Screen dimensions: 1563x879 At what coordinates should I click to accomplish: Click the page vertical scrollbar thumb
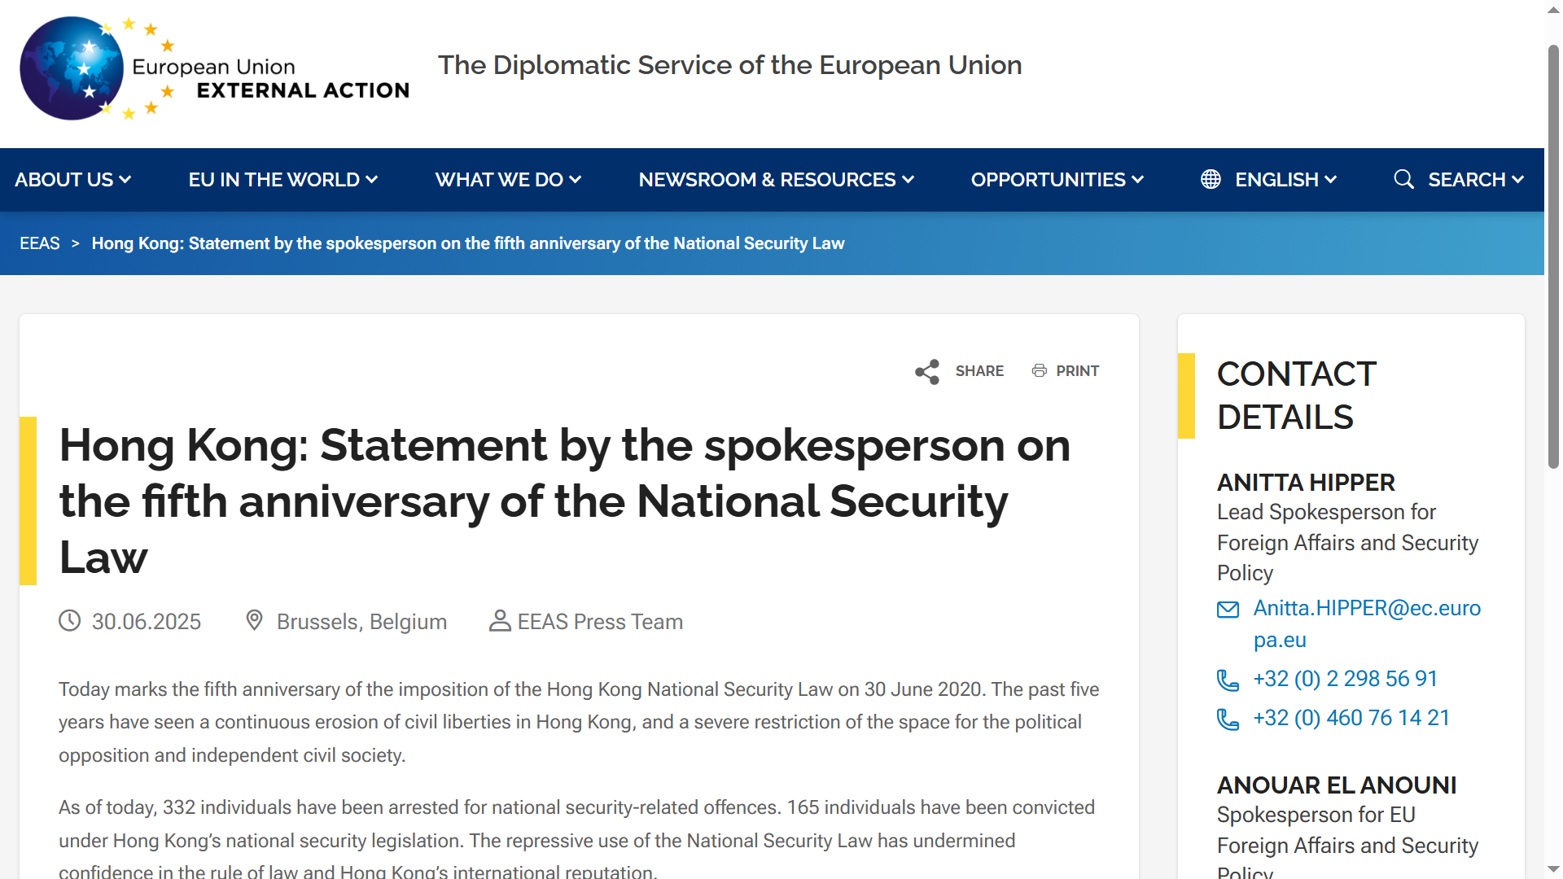pyautogui.click(x=1553, y=256)
